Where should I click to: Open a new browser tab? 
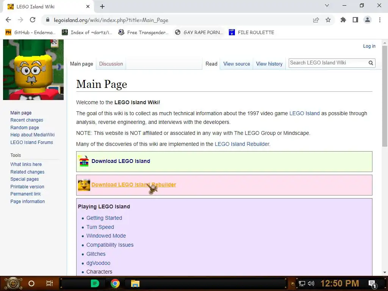[102, 7]
